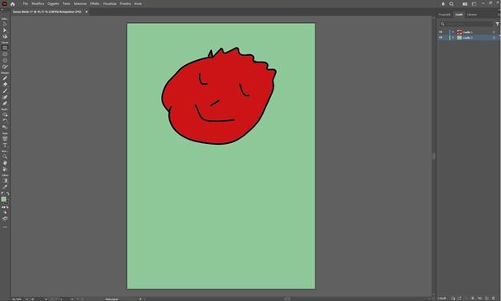The height and width of the screenshot is (301, 501).
Task: Click the red layer thumbnail
Action: click(x=459, y=32)
